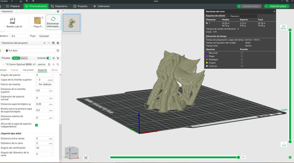This screenshot has width=294, height=163.
Task: Open the Velocidad settings tab
Action: pyautogui.click(x=28, y=70)
